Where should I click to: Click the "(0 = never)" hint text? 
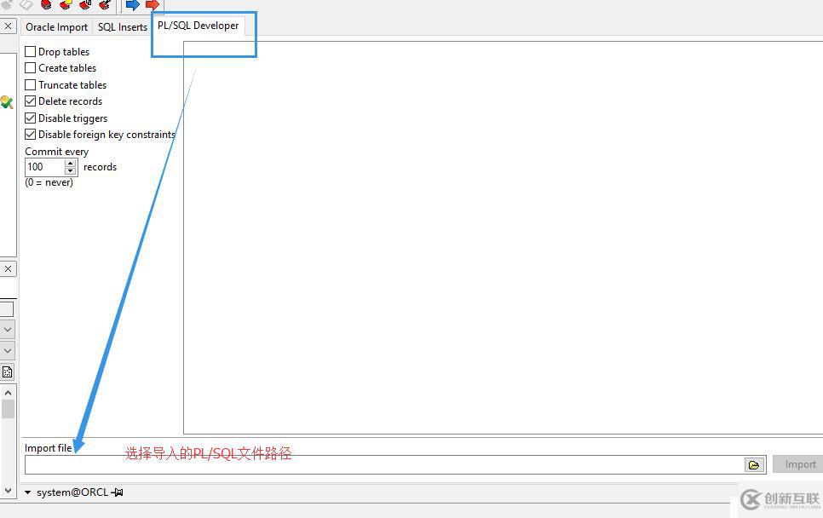(x=49, y=182)
